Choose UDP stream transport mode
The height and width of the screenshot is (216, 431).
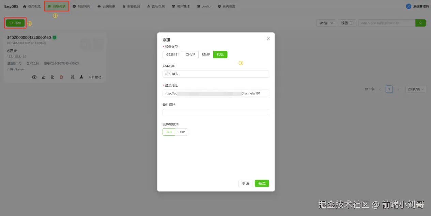point(182,132)
